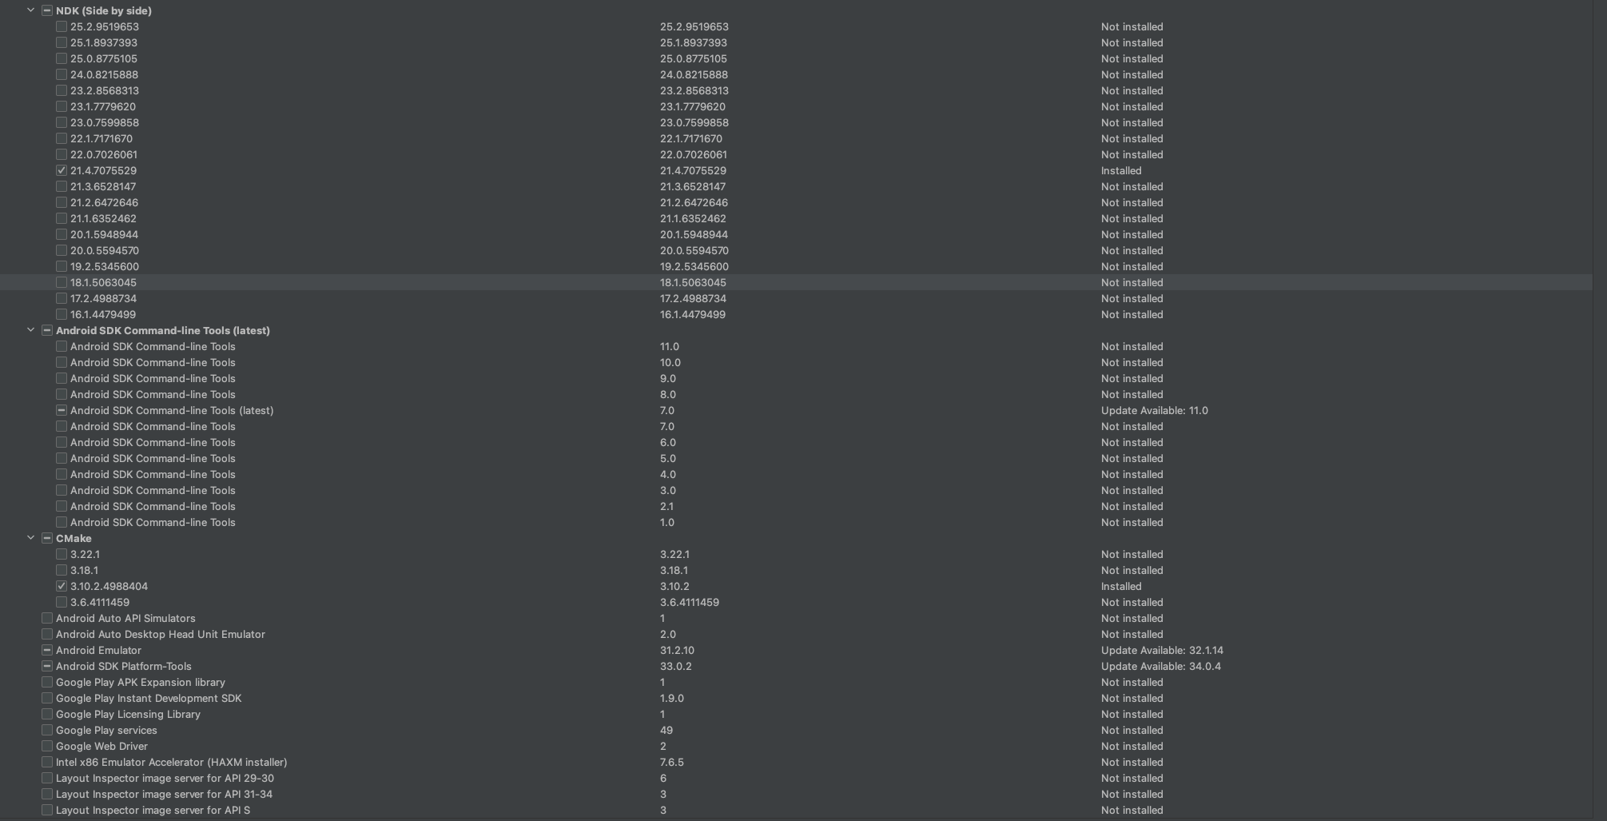The height and width of the screenshot is (821, 1607).
Task: Check NDK 22.0.7026061 checkbox
Action: [62, 154]
